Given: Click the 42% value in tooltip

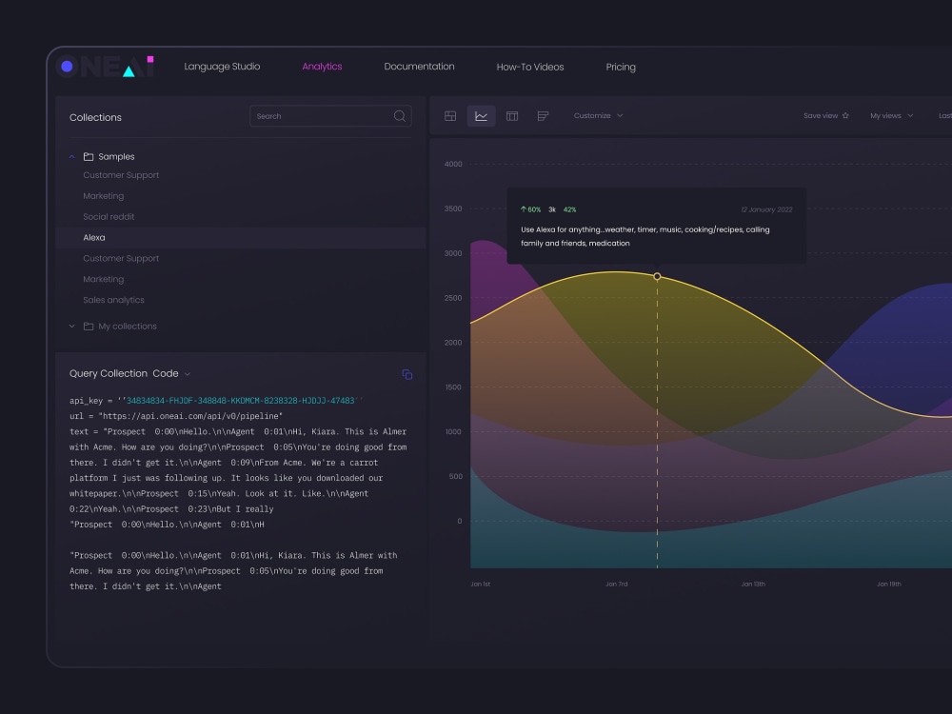Looking at the screenshot, I should point(569,209).
